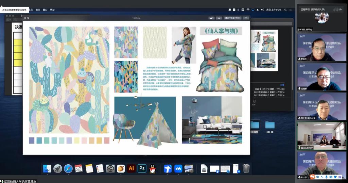Click the Wi-Fi status icon in menu bar

[x=248, y=10]
